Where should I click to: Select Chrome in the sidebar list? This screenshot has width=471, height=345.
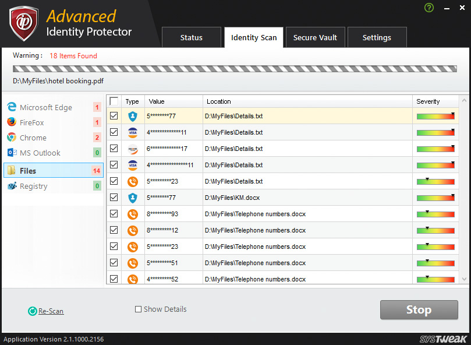tap(54, 138)
